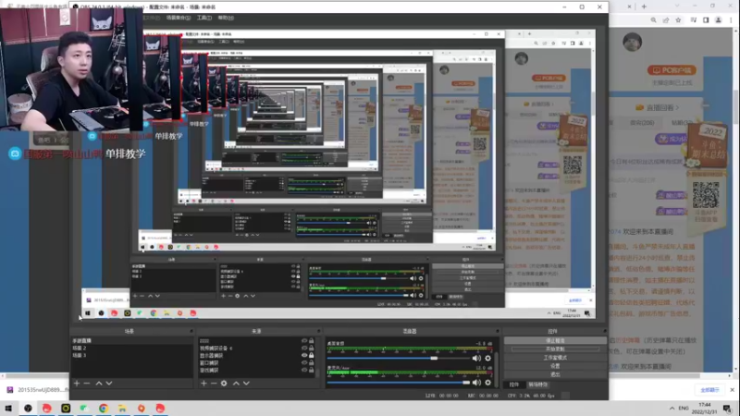This screenshot has width=740, height=416.
Task: Open 场景集合 menu in OBS
Action: tap(179, 18)
